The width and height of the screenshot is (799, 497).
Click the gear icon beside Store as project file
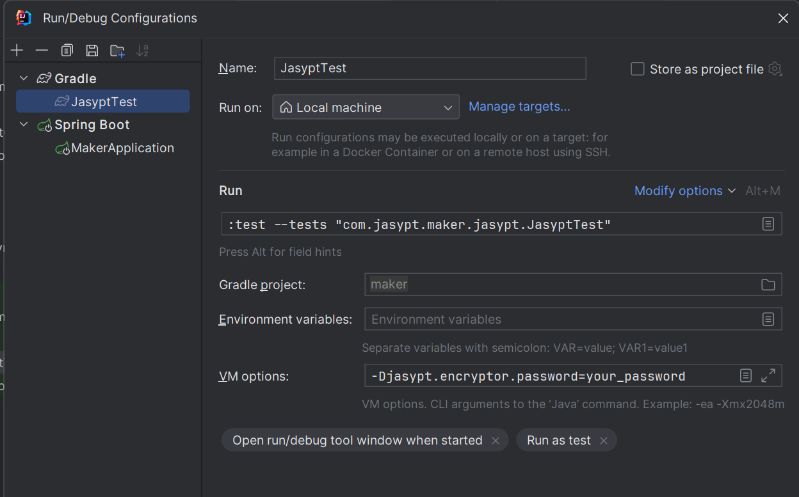coord(775,69)
